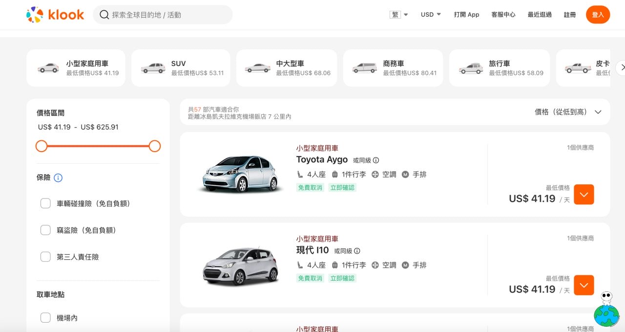
Task: Click the 中大型車 category car icon
Action: tap(257, 68)
